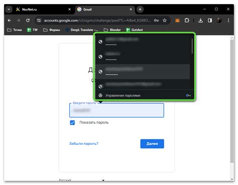Click the Введите пароль input field
Image resolution: width=238 pixels, height=185 pixels.
click(116, 110)
